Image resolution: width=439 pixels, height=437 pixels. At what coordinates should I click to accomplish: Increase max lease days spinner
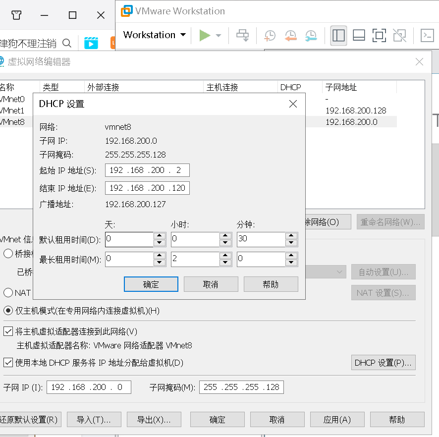pos(160,256)
